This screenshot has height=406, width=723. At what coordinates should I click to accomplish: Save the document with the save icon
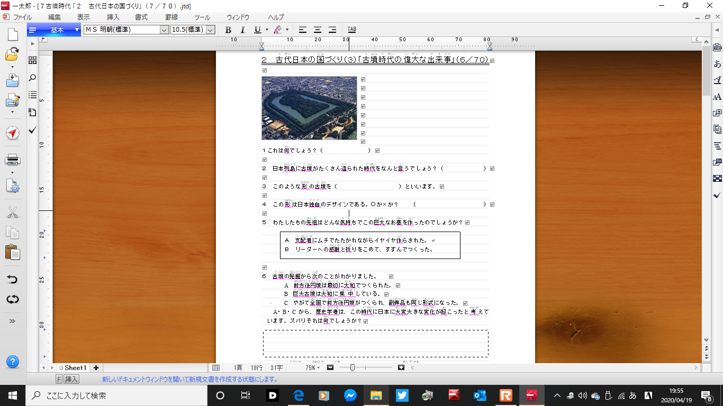click(x=12, y=80)
